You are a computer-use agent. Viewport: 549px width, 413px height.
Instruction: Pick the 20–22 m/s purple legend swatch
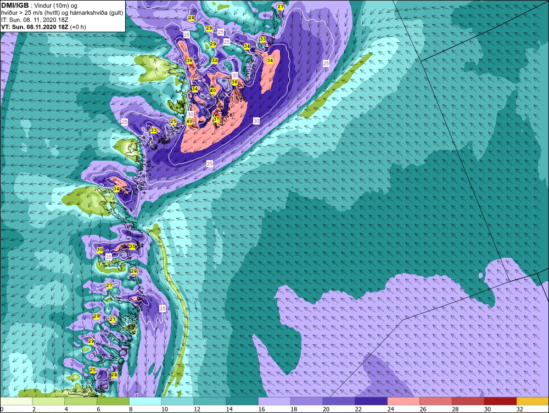(339, 401)
